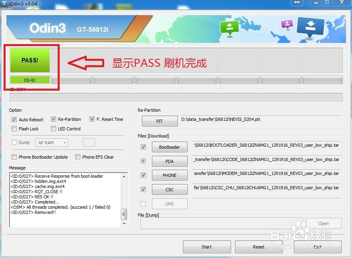The image size is (352, 258).
Task: Click the Odin3 app icon in title bar
Action: coord(4,3)
